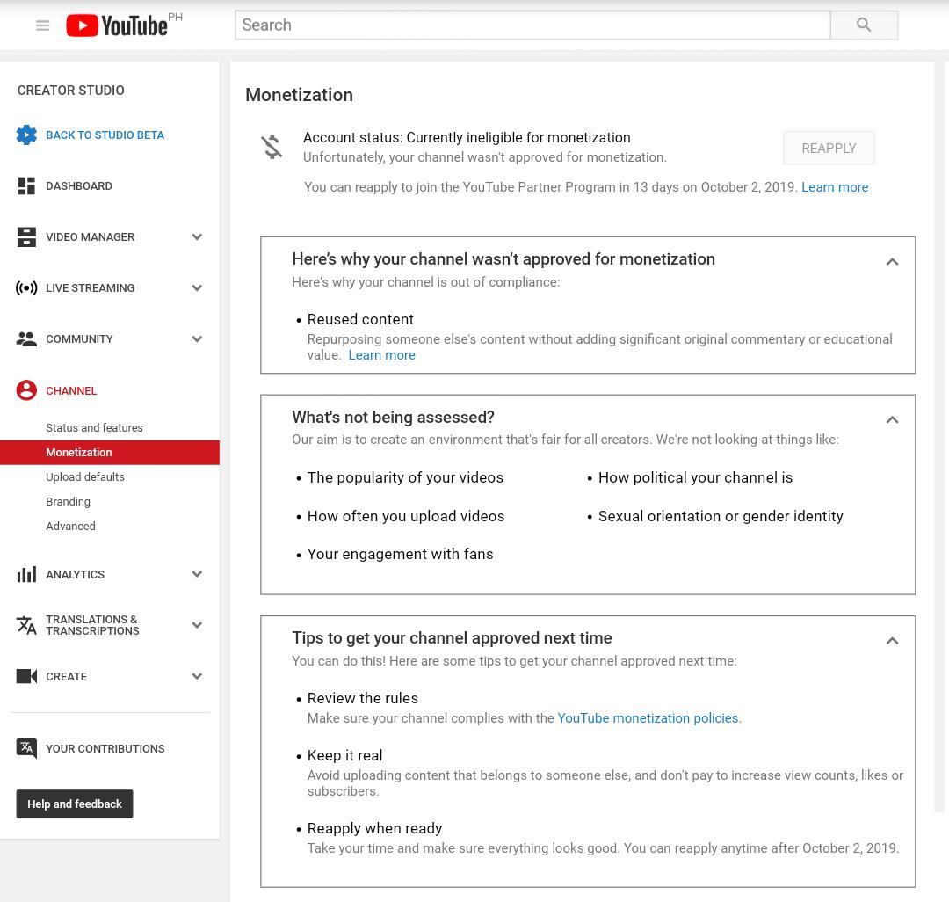The image size is (949, 902).
Task: Open the hamburger guide menu
Action: pos(42,25)
